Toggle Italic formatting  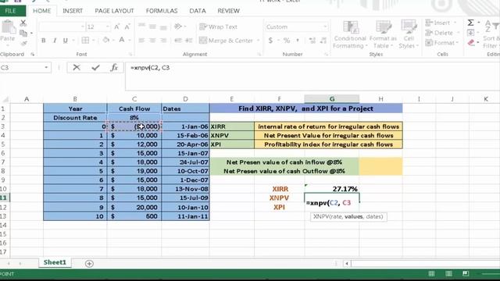(x=55, y=41)
